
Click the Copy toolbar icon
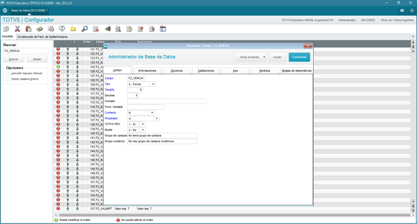pyautogui.click(x=6, y=29)
